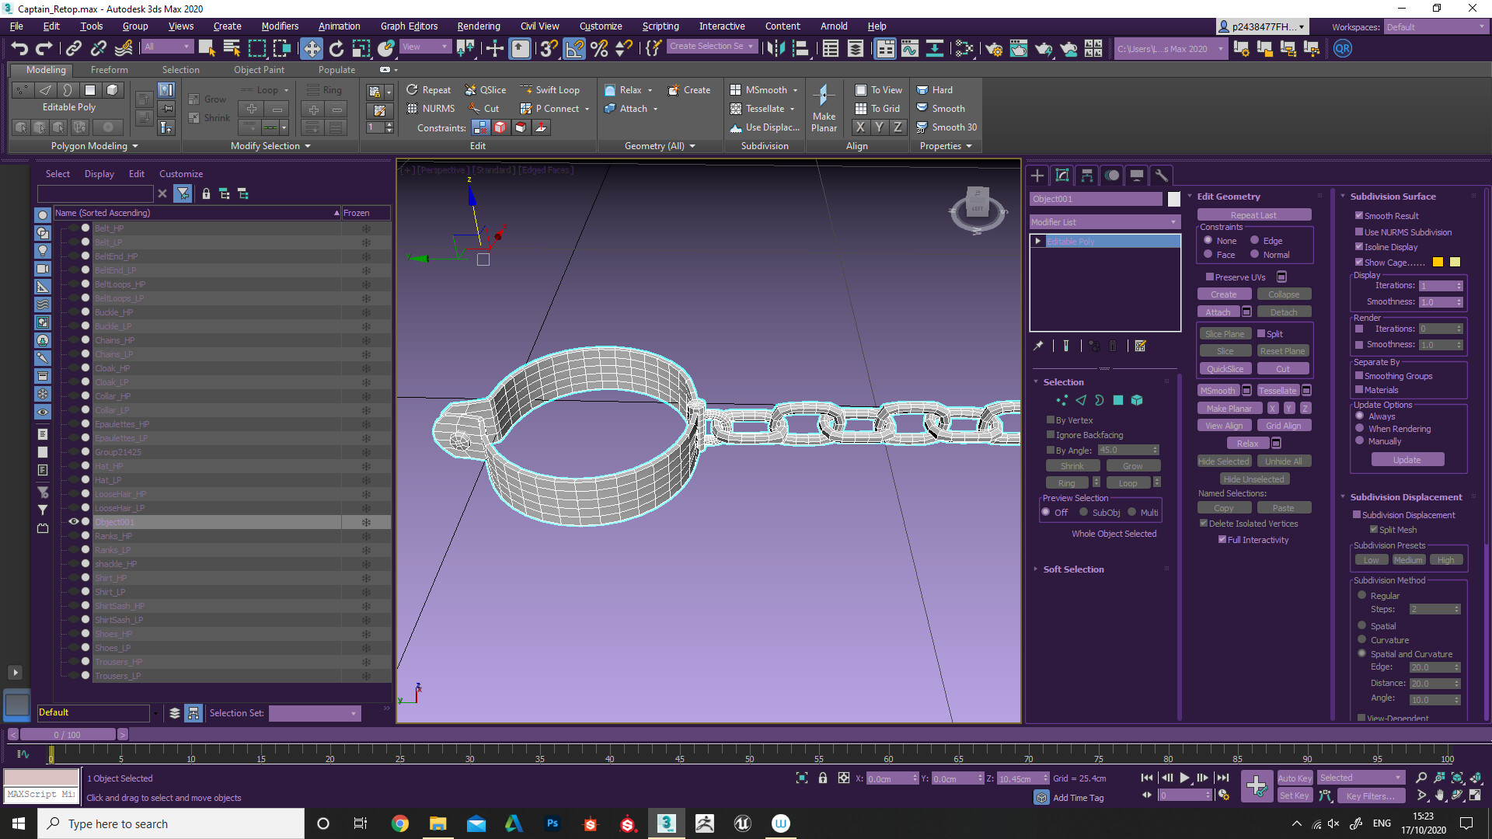Viewport: 1492px width, 839px height.
Task: Open the Polygon Modeling dropdown
Action: click(94, 146)
